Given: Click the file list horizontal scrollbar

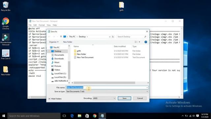Looking at the screenshot, I should click(104, 83).
